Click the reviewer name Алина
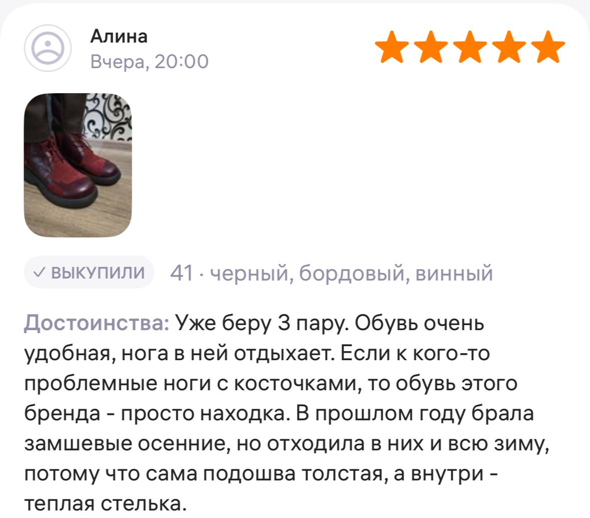Screen dimensions: 590x518 click(119, 37)
